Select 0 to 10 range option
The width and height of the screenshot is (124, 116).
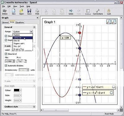23,41
